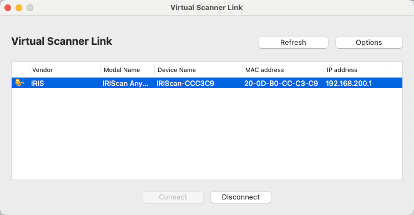Minimize the window with yellow button
This screenshot has height=215, width=414.
coord(19,8)
